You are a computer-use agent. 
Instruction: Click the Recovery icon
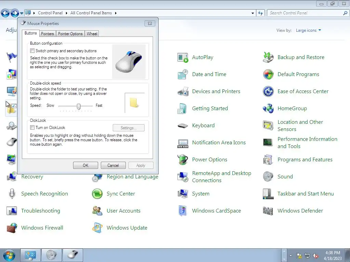point(12,177)
